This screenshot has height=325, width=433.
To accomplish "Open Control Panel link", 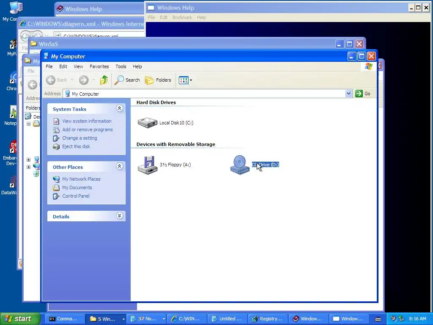I will point(76,196).
